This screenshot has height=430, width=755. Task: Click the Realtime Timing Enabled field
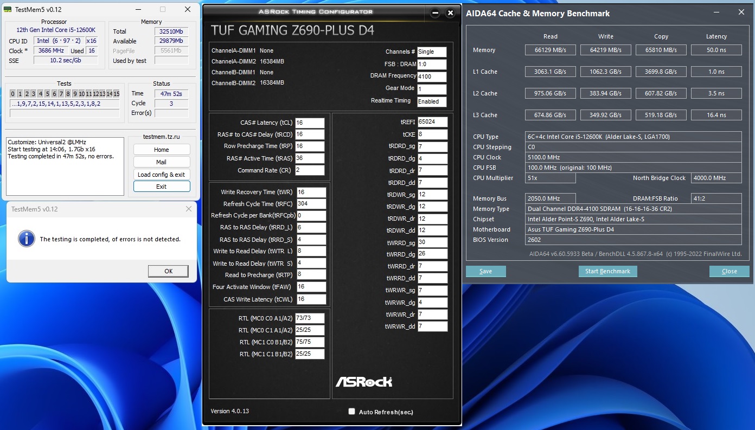[x=432, y=102]
